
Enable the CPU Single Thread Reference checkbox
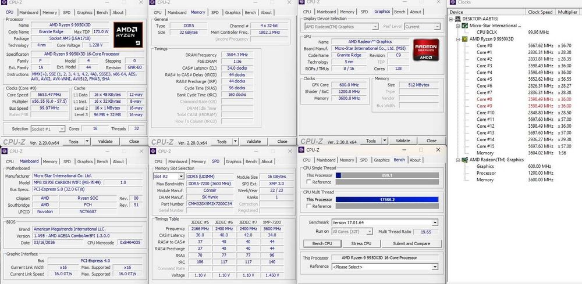pyautogui.click(x=308, y=182)
